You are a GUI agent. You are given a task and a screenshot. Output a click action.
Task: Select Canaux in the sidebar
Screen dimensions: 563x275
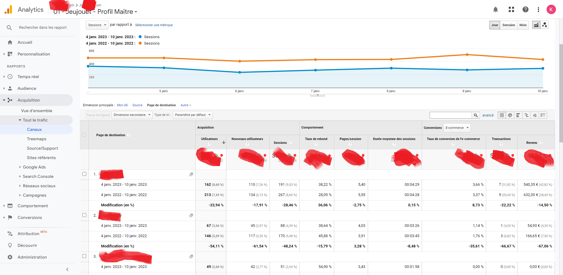34,129
